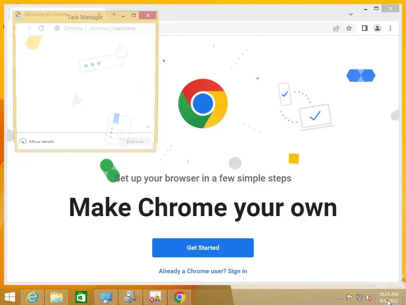Screen dimensions: 406x305
Task: Click Already a Chrome user? Sign in
Action: pos(203,271)
